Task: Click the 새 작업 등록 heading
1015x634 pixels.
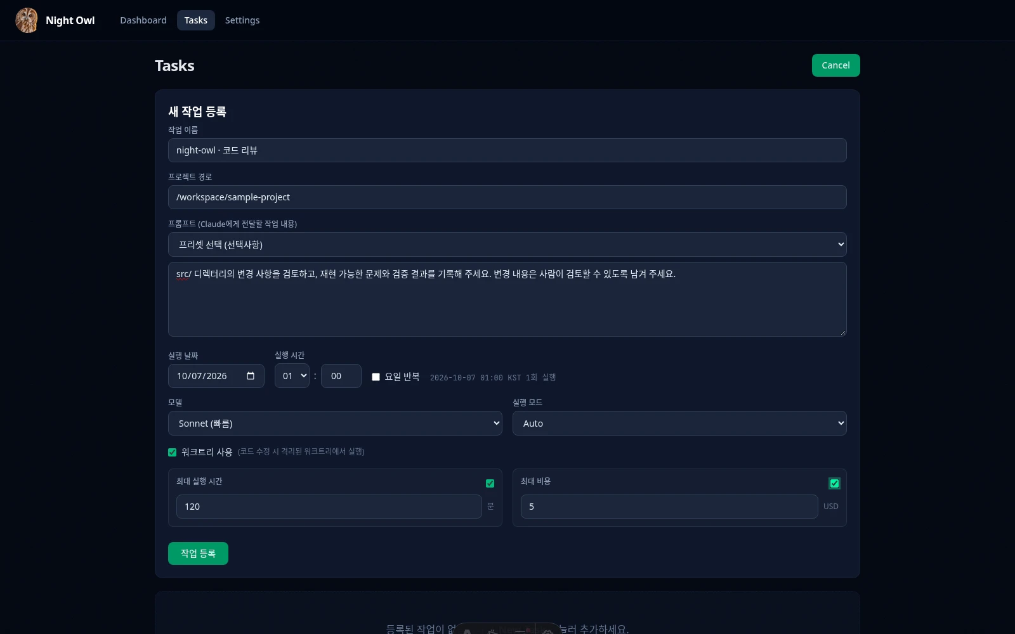Action: click(x=197, y=112)
